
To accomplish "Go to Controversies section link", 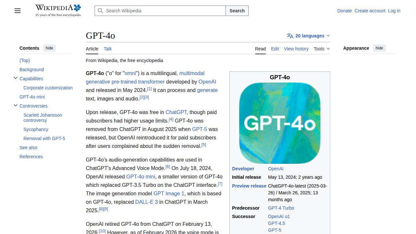I will 33,106.
